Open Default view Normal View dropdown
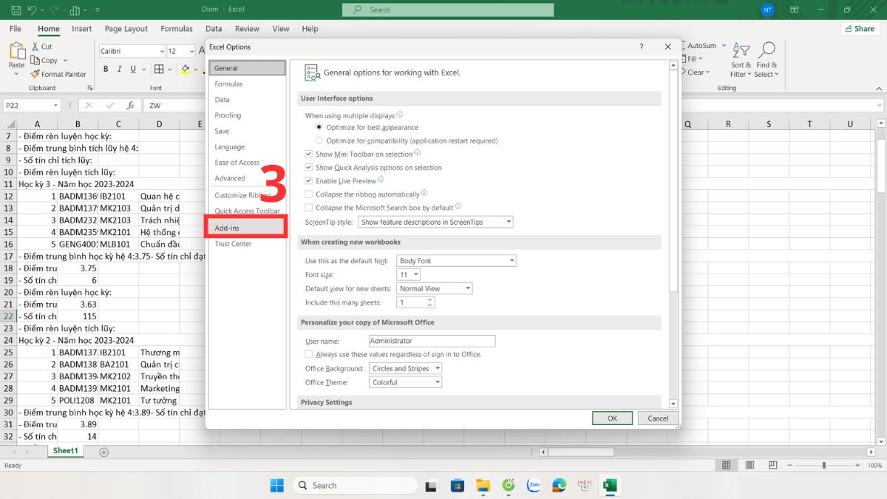The image size is (887, 499). 434,288
